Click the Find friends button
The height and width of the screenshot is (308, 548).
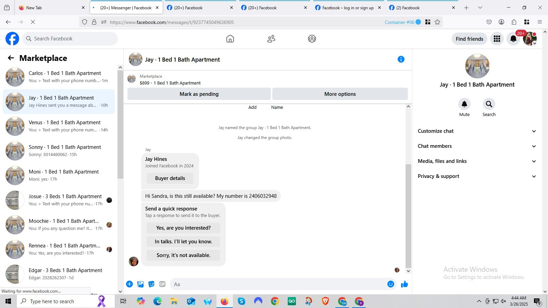[469, 39]
